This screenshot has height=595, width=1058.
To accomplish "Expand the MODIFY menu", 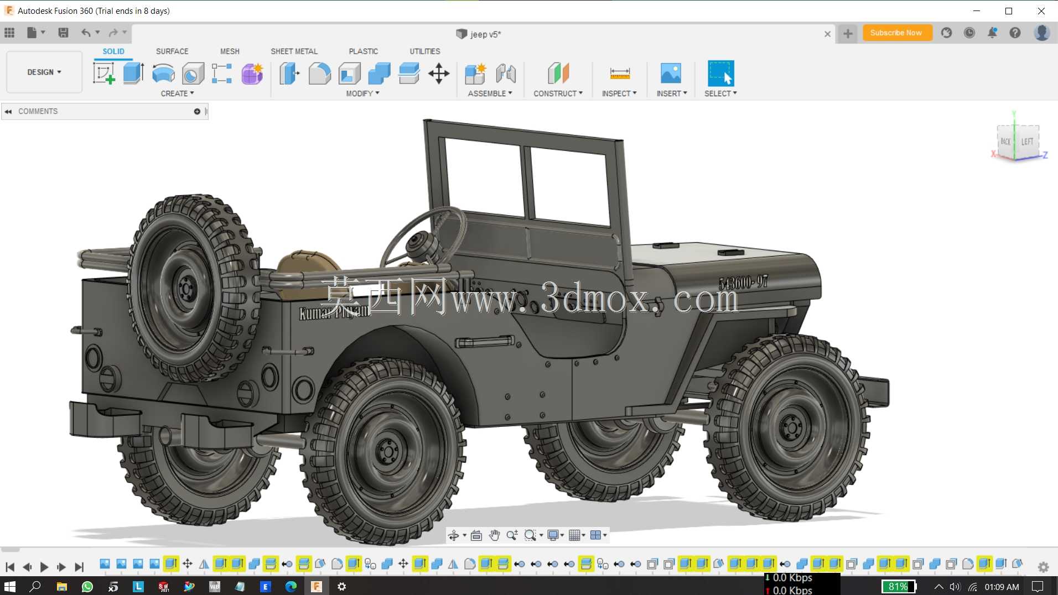I will tap(363, 93).
